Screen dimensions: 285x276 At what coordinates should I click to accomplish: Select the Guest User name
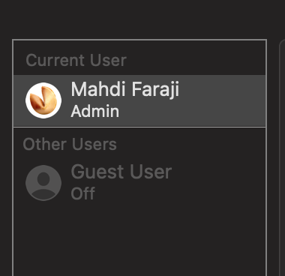point(121,172)
